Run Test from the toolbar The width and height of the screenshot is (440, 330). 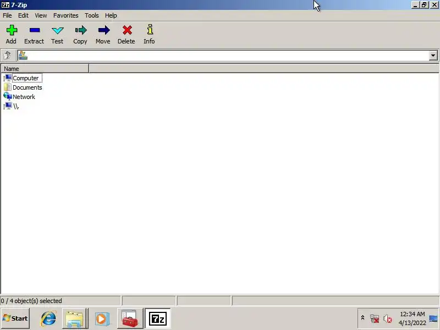pyautogui.click(x=57, y=34)
